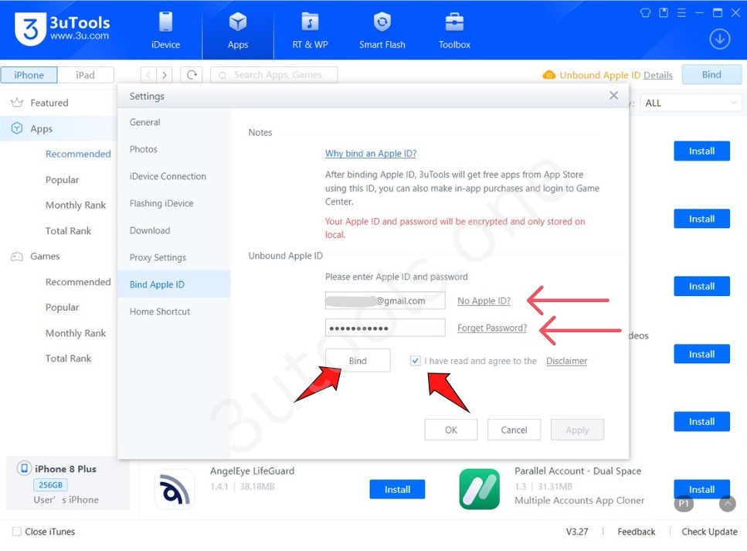Viewport: 747px width, 551px height.
Task: Open the 'Why bind an Apple ID?' link
Action: [x=371, y=154]
